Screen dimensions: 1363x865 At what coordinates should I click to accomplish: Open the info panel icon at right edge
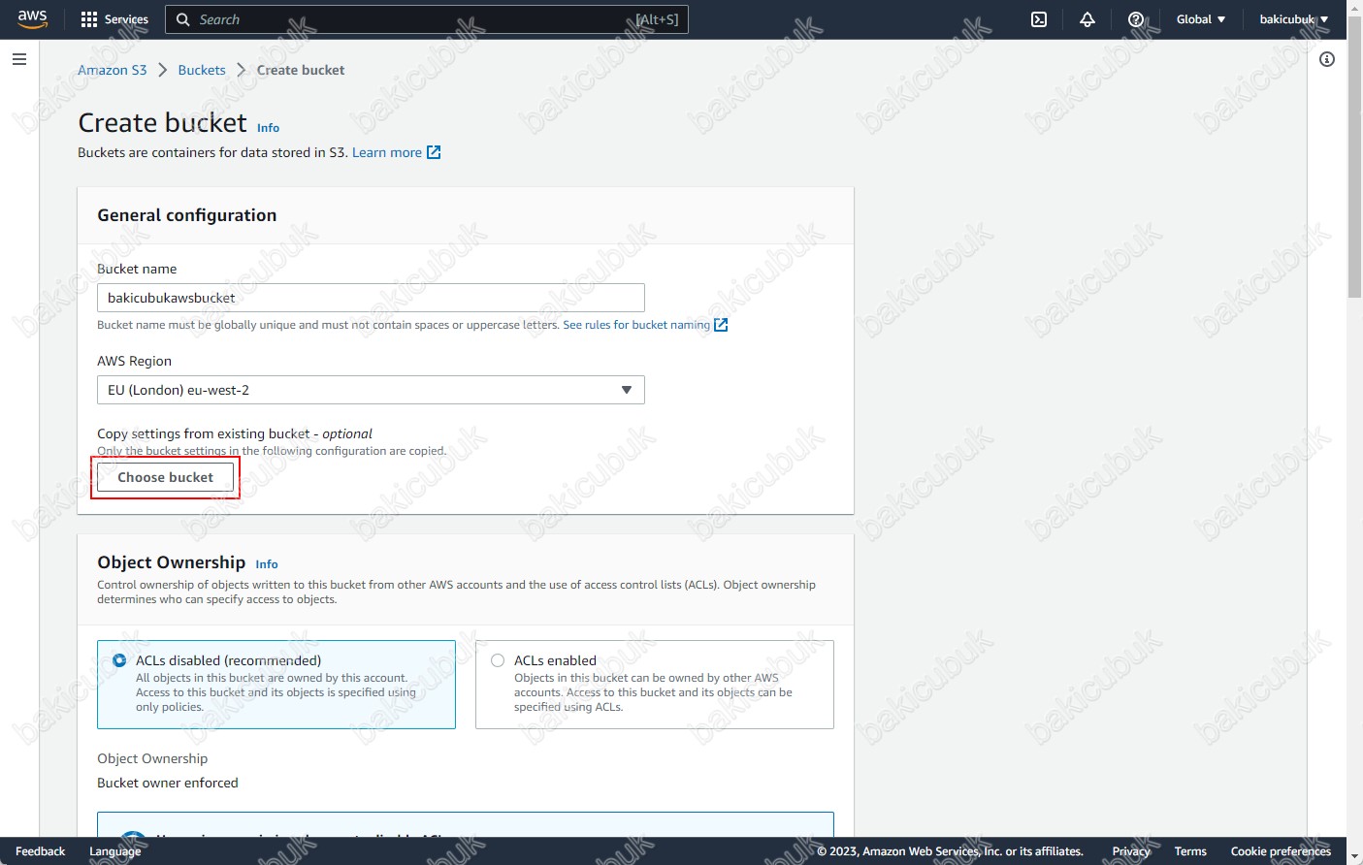point(1327,59)
